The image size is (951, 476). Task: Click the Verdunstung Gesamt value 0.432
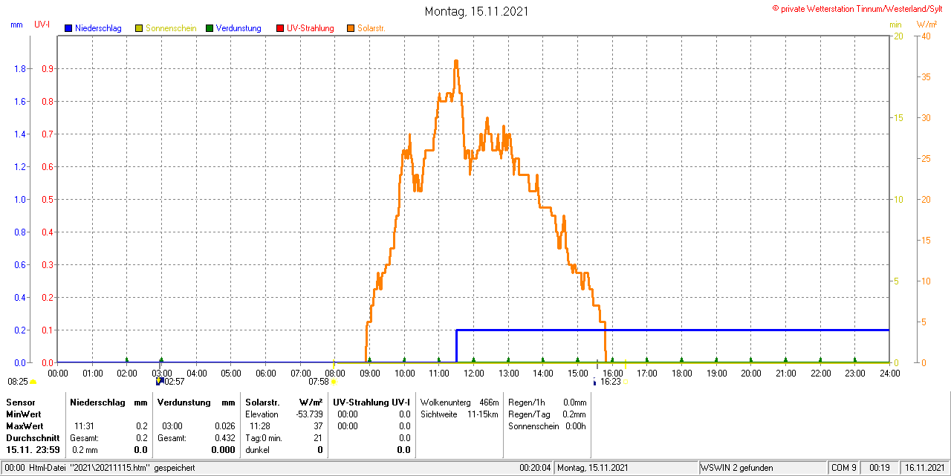[x=224, y=438]
